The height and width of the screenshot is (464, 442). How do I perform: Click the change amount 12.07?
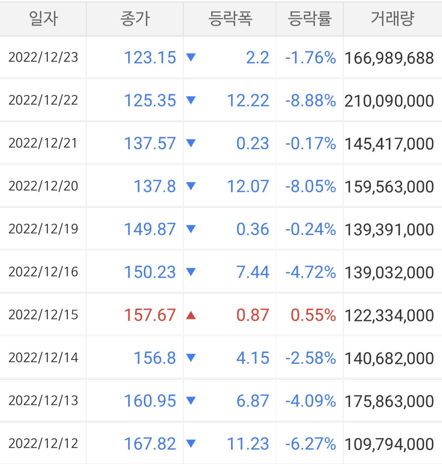coord(248,186)
